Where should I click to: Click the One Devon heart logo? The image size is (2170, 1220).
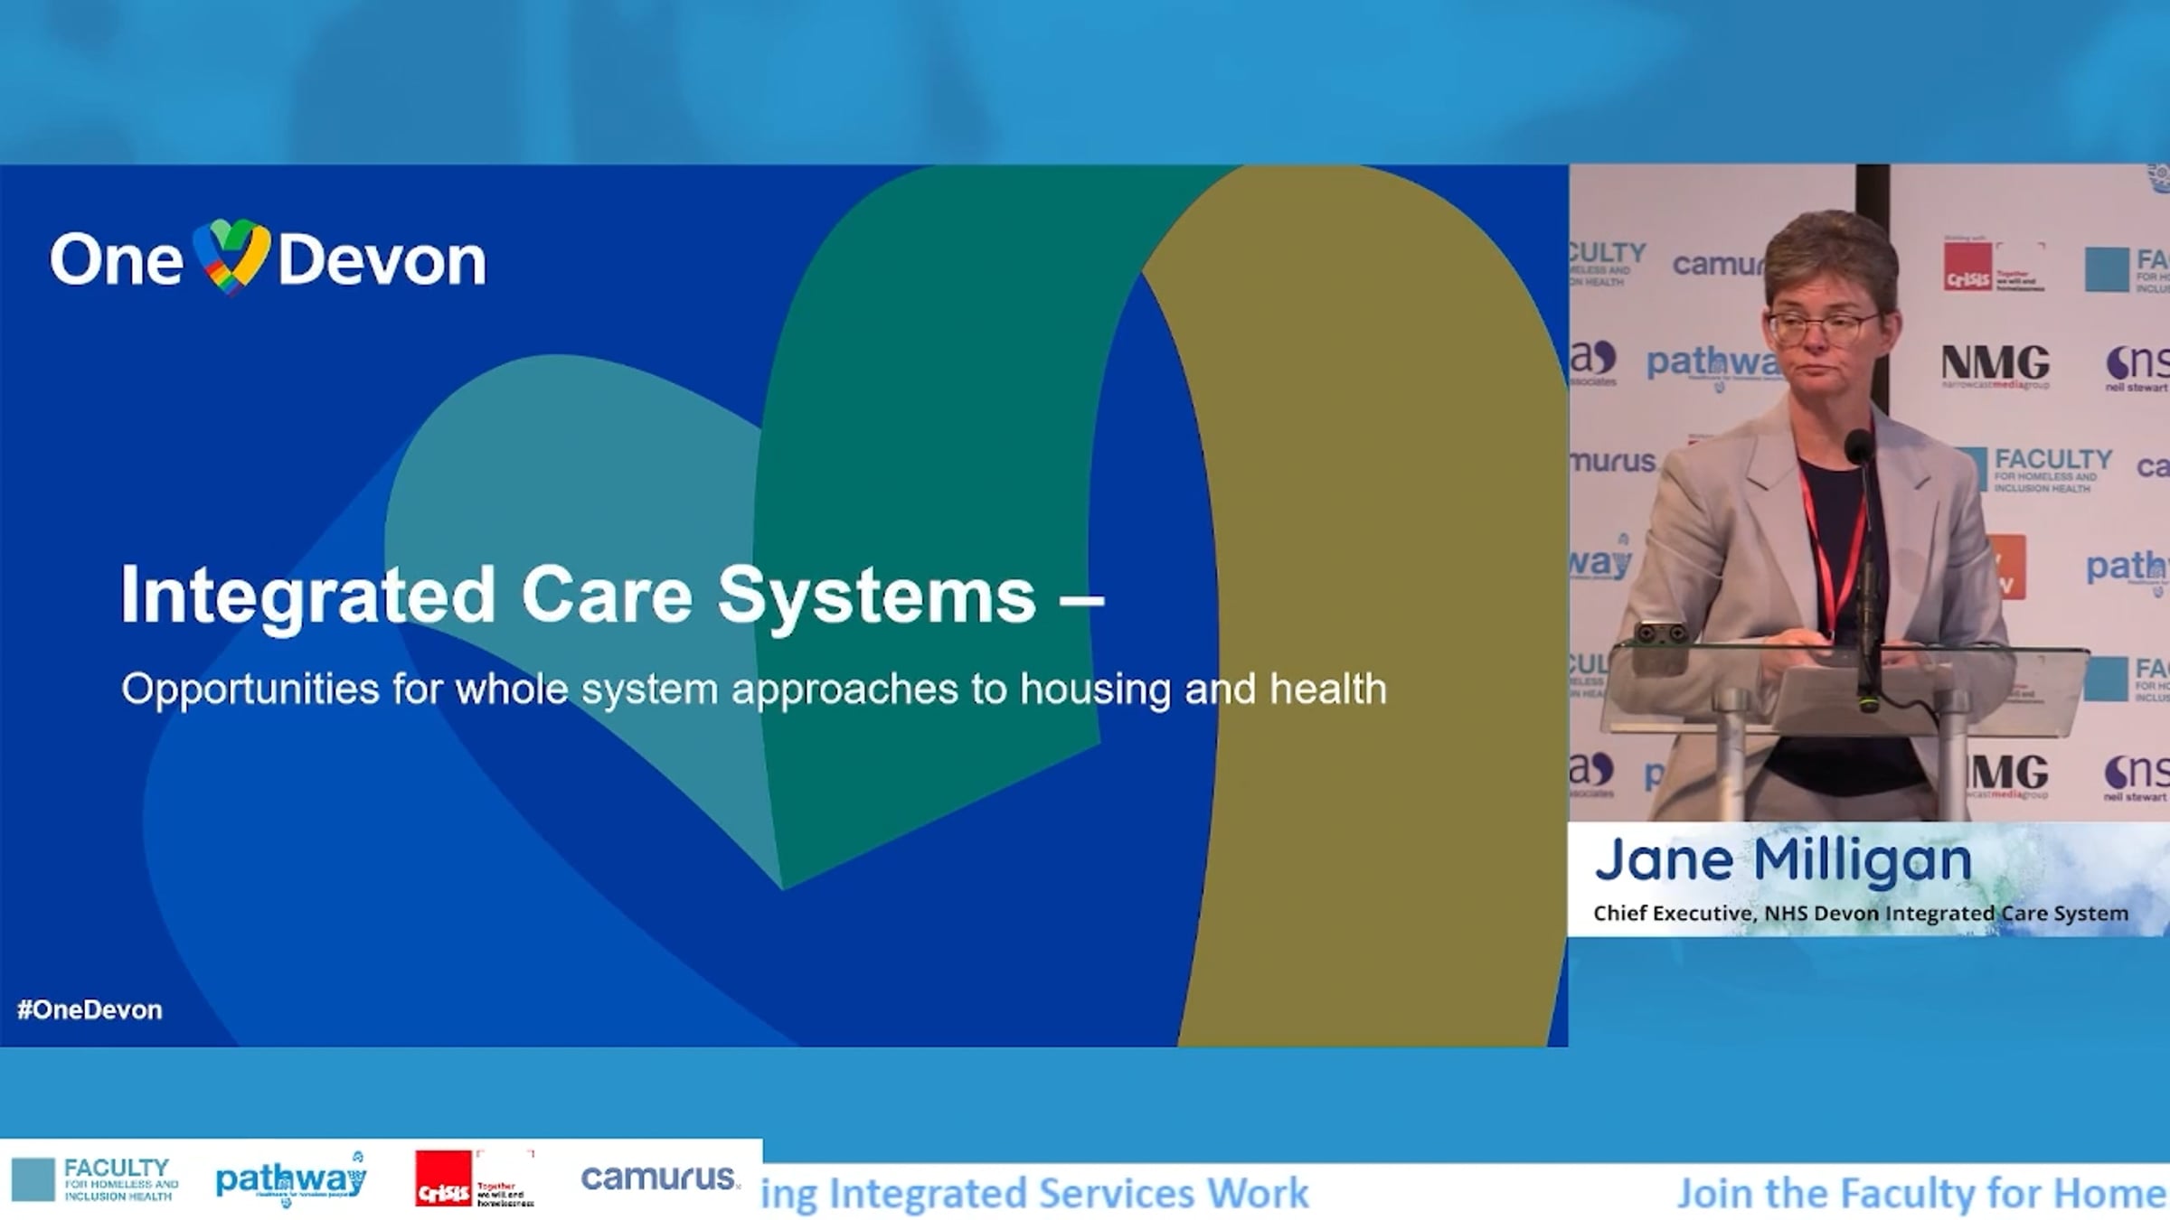[x=231, y=257]
